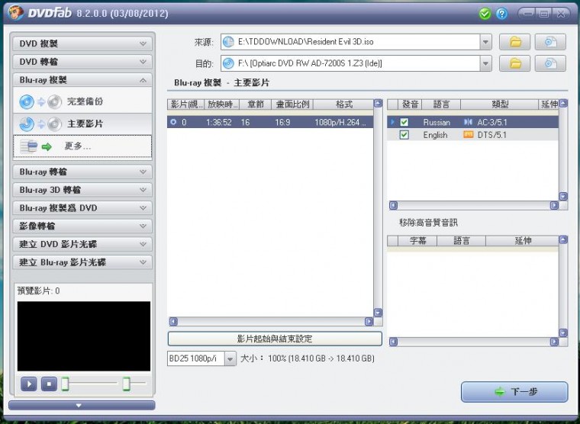Select the 1:36:52 title row
This screenshot has width=580, height=424.
(270, 122)
